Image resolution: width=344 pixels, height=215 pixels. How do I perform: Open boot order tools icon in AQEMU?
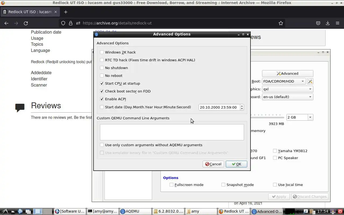[x=310, y=81]
